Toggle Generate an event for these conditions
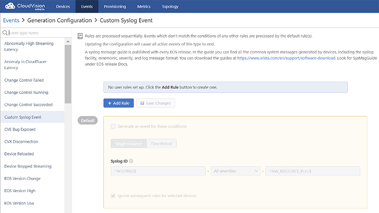 point(113,126)
